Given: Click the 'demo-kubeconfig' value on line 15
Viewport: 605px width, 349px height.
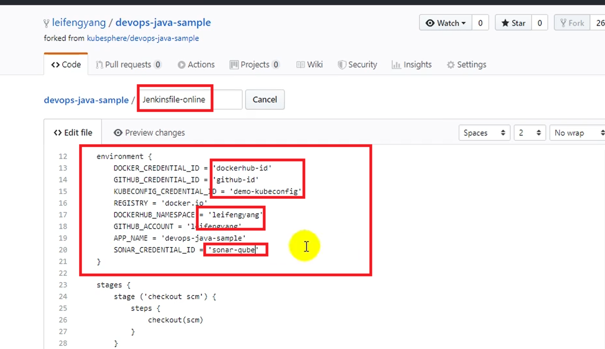Looking at the screenshot, I should [x=266, y=191].
